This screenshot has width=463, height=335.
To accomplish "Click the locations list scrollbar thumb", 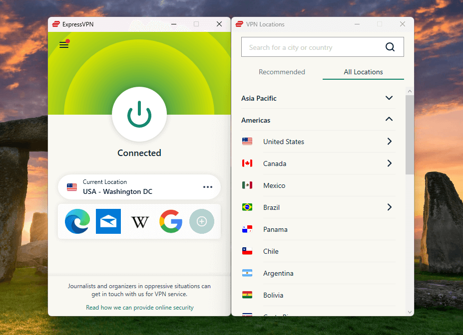I will (x=410, y=135).
